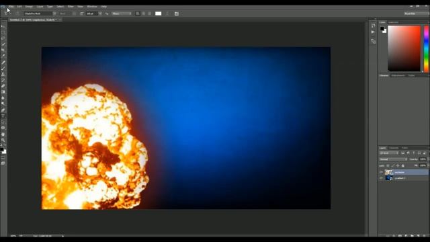The height and width of the screenshot is (242, 430).
Task: Click inside the red color picker field
Action: point(404,48)
